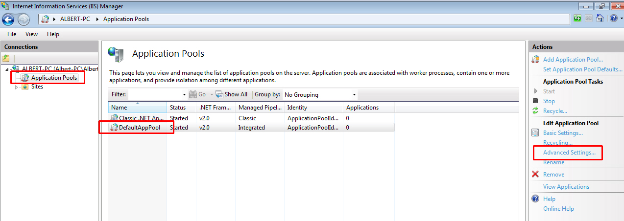
Task: Open Advanced Settings for DefaultAppPool
Action: pyautogui.click(x=569, y=153)
